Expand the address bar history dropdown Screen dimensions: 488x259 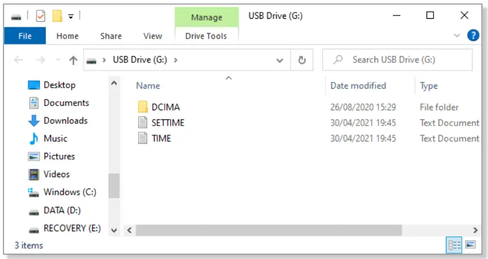[280, 60]
